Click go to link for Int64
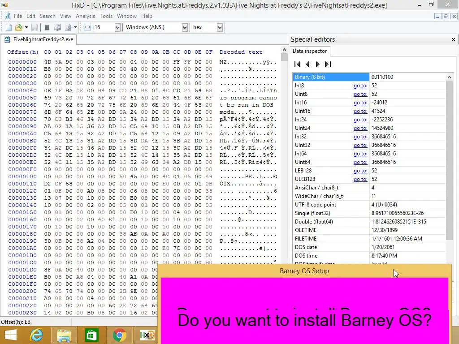 [x=360, y=153]
